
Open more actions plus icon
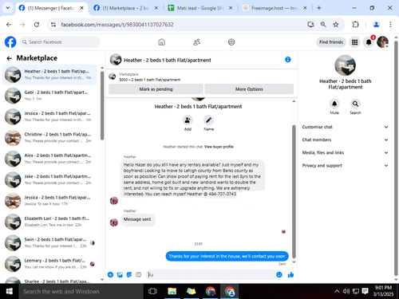tap(110, 274)
